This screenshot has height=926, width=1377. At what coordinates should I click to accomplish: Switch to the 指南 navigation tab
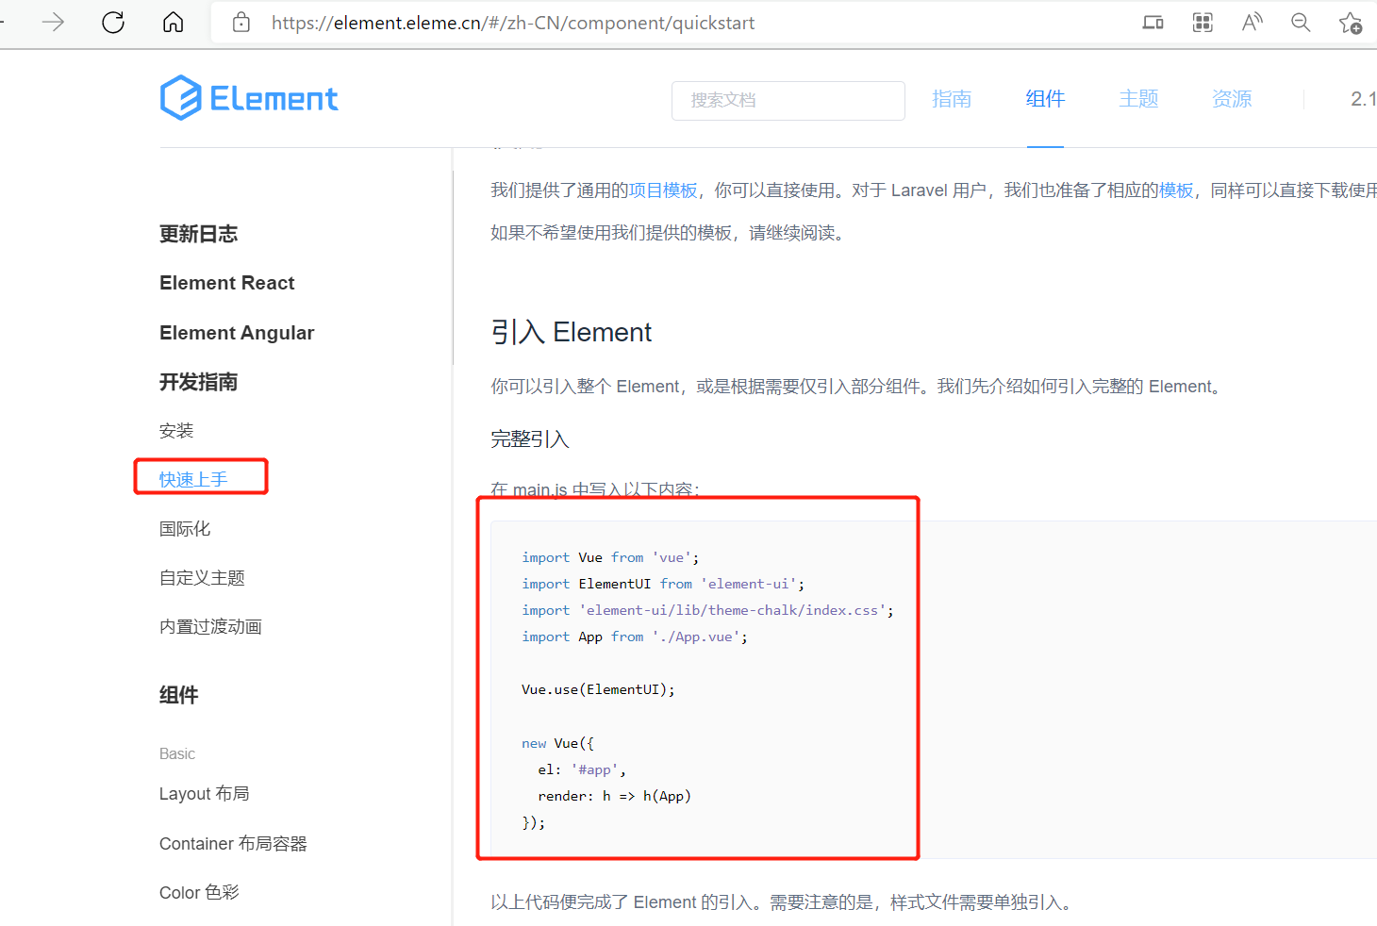click(x=952, y=98)
